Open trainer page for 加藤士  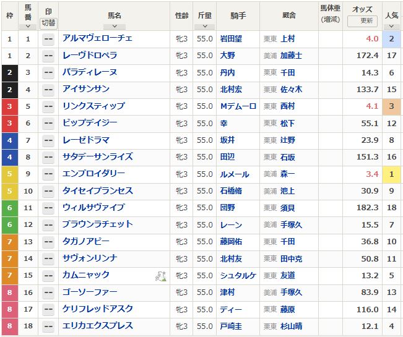click(291, 56)
